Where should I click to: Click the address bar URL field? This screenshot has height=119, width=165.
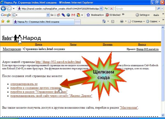59,9
